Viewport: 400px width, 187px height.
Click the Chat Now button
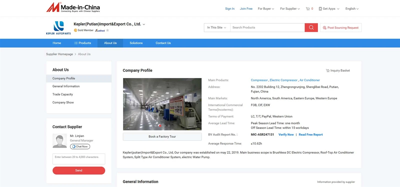(80, 147)
